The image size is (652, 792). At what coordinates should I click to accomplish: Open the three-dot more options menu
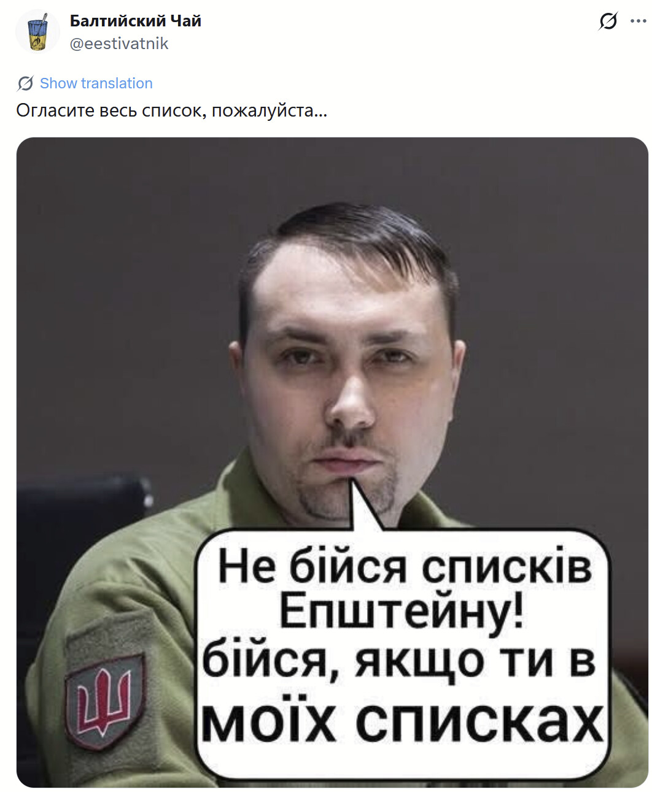point(638,21)
